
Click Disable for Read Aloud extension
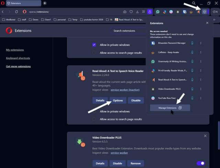[x=136, y=100]
